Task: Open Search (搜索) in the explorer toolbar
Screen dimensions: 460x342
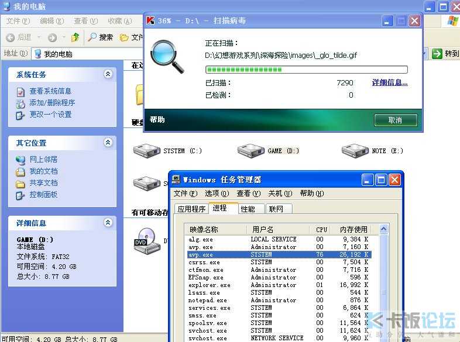Action: pyautogui.click(x=100, y=37)
